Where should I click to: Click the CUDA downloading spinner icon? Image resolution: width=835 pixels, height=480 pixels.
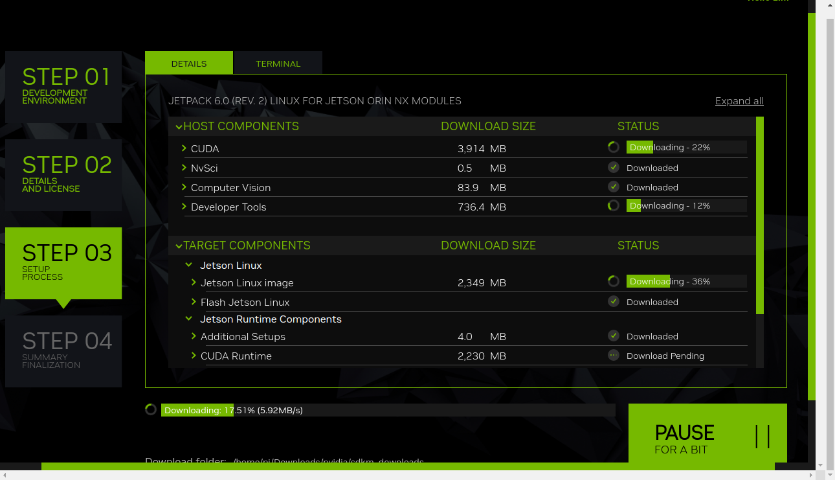pos(614,147)
